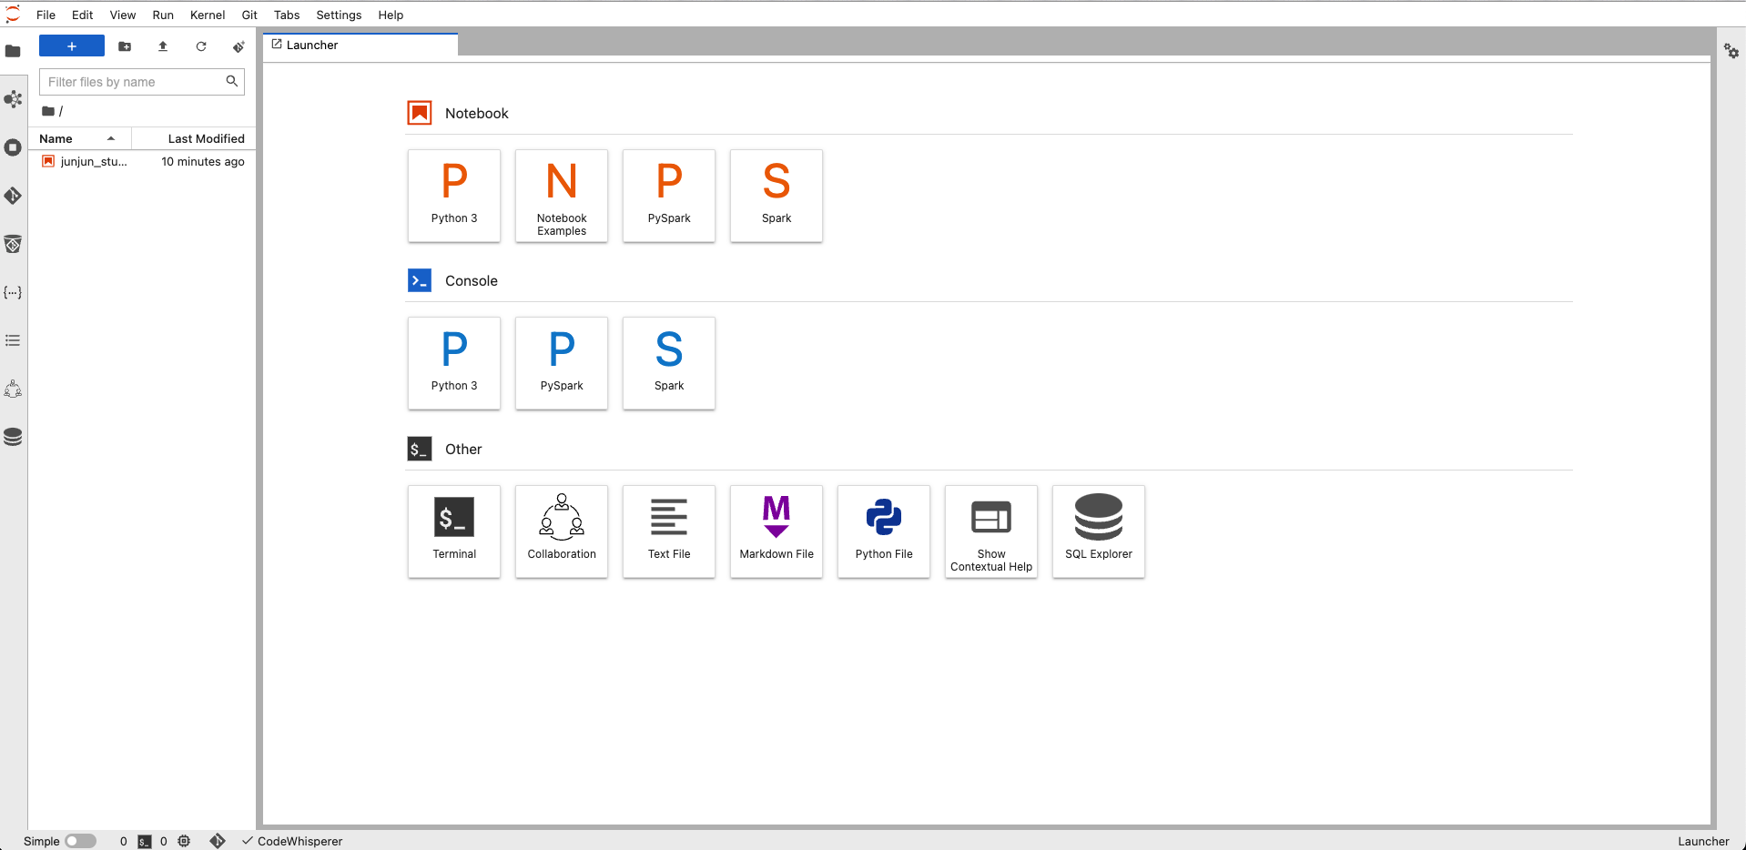The image size is (1746, 850).
Task: Open a PySpark console
Action: click(x=562, y=363)
